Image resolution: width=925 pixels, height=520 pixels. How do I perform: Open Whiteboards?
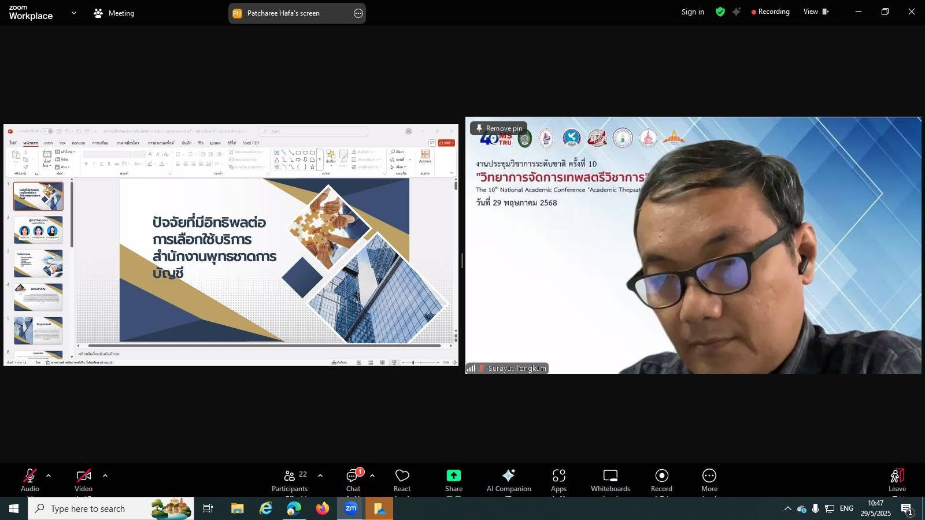(x=610, y=480)
